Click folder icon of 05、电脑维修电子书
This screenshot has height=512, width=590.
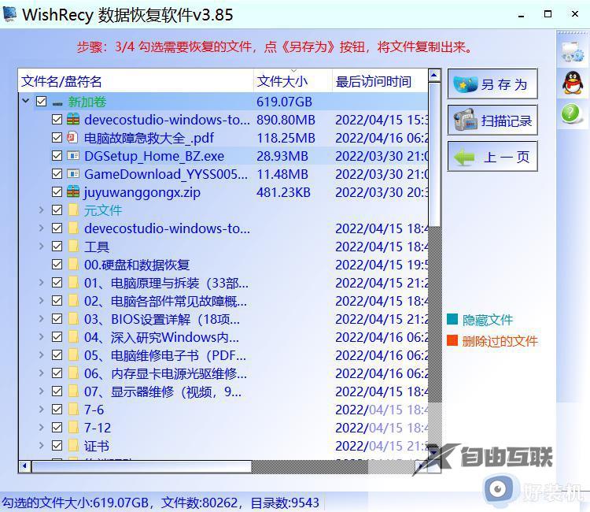tap(74, 354)
